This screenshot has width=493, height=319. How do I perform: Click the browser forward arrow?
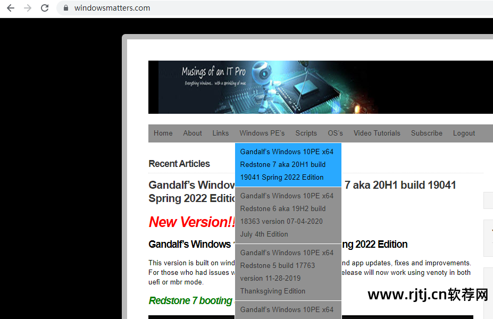pos(28,8)
